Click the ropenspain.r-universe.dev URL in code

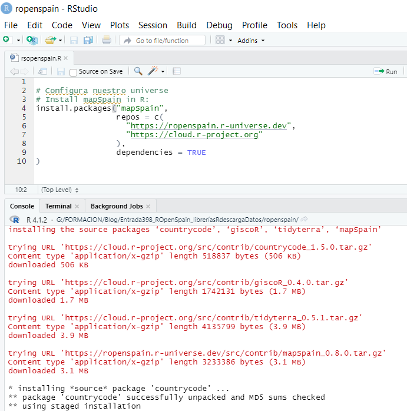pos(211,125)
